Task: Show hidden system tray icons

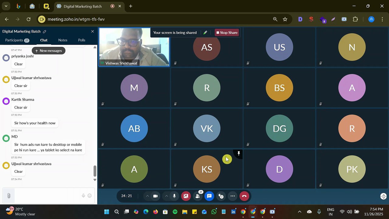Action: pos(300,212)
